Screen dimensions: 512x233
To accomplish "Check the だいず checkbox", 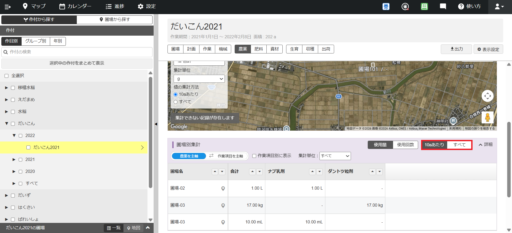I will (x=13, y=195).
